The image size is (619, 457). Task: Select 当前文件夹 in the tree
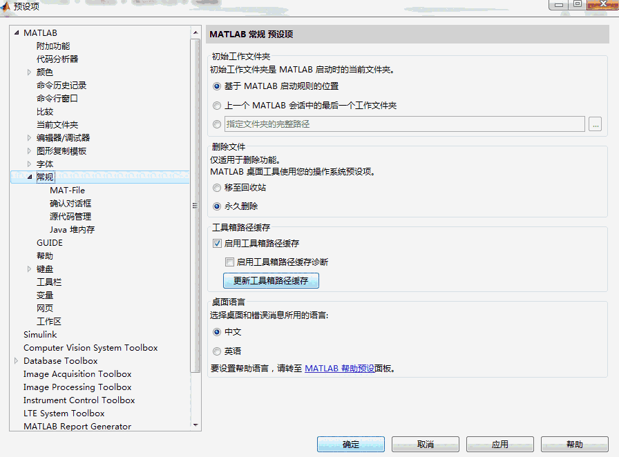(57, 125)
